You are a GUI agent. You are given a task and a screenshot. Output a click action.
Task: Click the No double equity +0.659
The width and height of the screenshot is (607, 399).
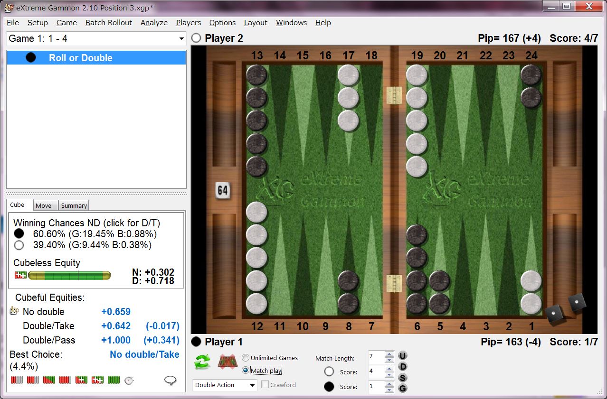click(116, 312)
